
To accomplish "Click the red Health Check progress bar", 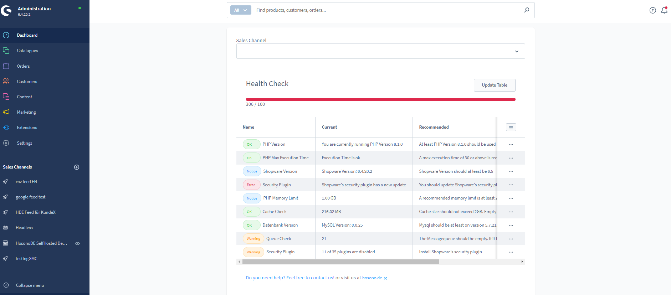I will pos(380,99).
